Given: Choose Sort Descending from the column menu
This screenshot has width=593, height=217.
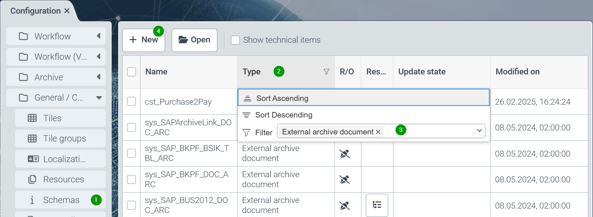Looking at the screenshot, I should (283, 115).
